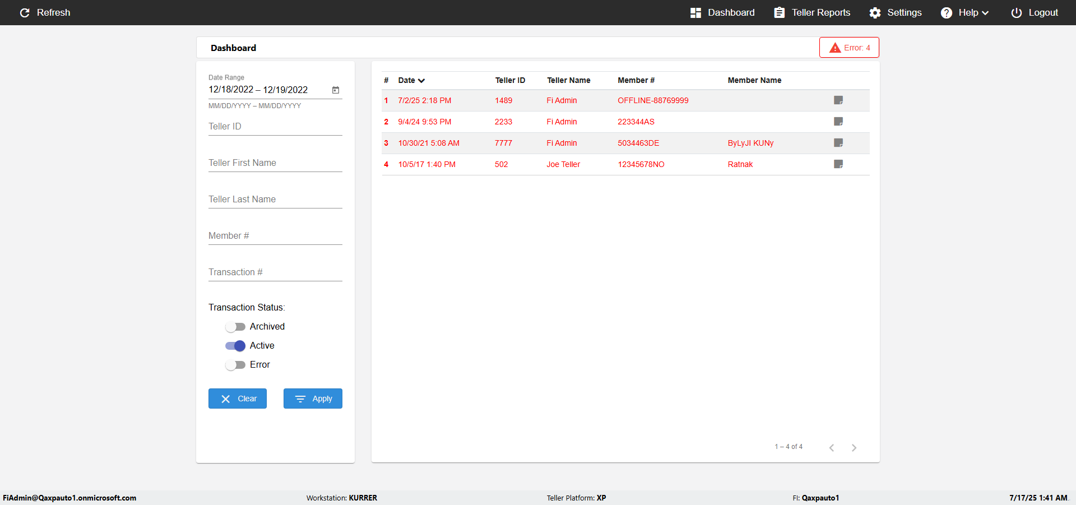Click the Apply filters button
This screenshot has height=505, width=1076.
(x=313, y=399)
